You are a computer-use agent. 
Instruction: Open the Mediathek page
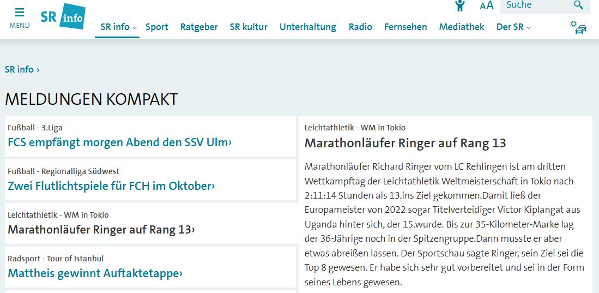462,27
